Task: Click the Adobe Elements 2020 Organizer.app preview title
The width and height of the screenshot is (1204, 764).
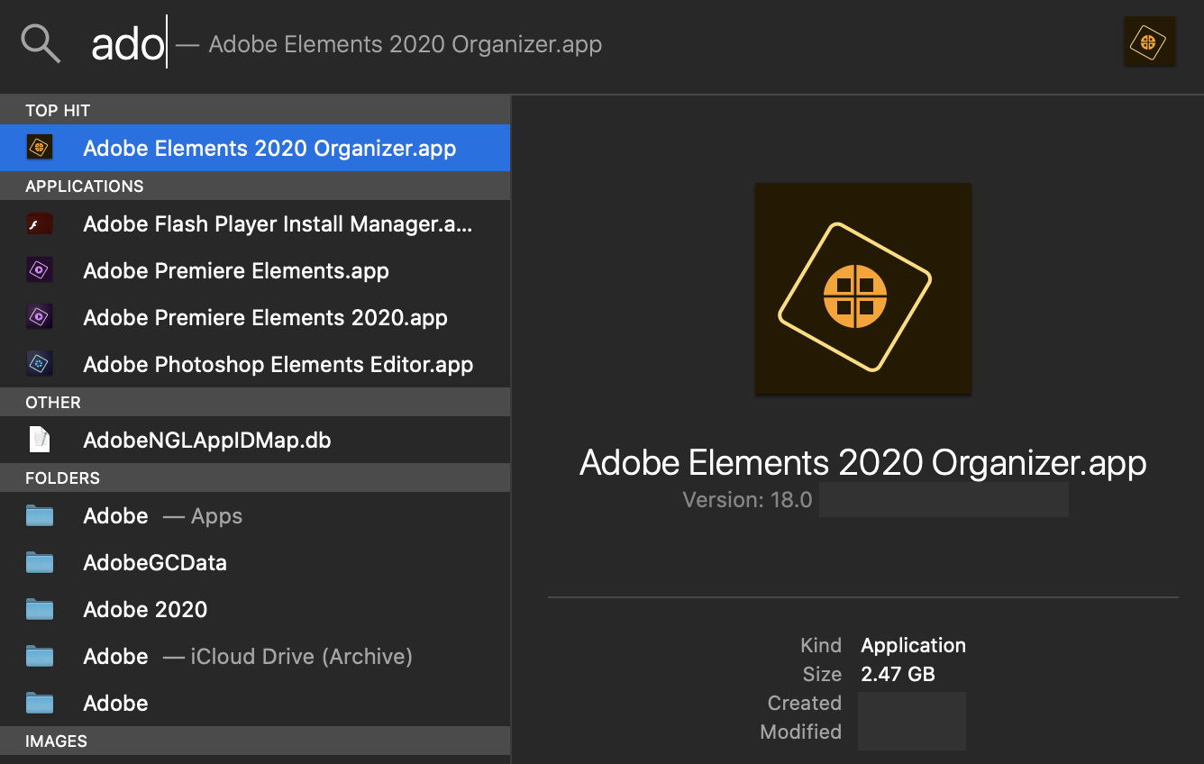Action: (x=862, y=462)
